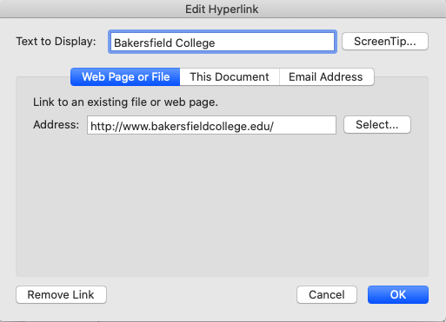Switch to Email Address tab

(x=326, y=77)
